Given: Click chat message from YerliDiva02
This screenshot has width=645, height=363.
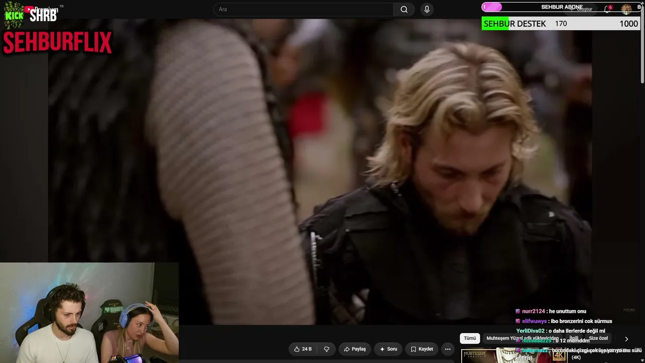Looking at the screenshot, I should tap(560, 331).
